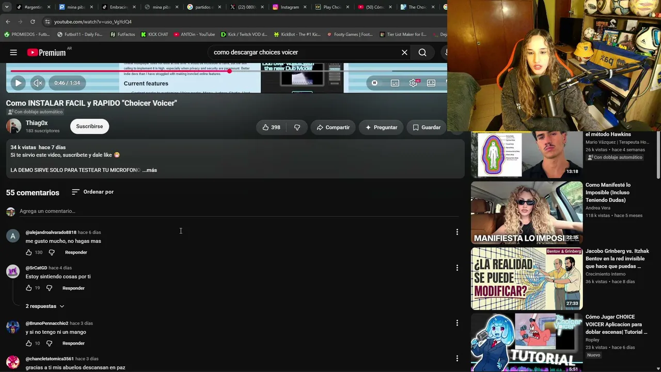Open the YouTube guide hamburger menu
The width and height of the screenshot is (661, 372).
[13, 52]
